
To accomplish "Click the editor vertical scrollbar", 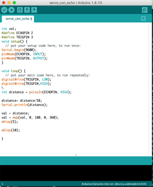I will click(x=150, y=88).
